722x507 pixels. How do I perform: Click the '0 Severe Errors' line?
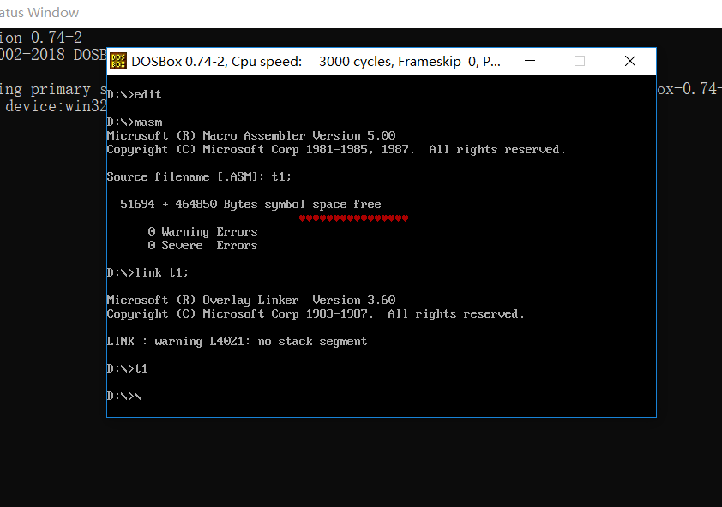[202, 245]
